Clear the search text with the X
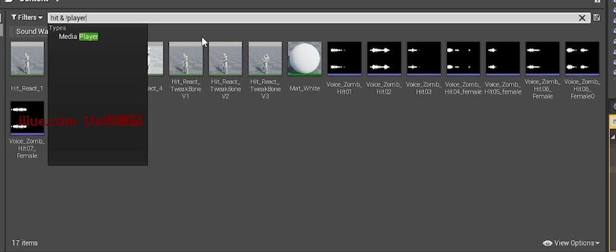616x252 pixels. point(583,18)
